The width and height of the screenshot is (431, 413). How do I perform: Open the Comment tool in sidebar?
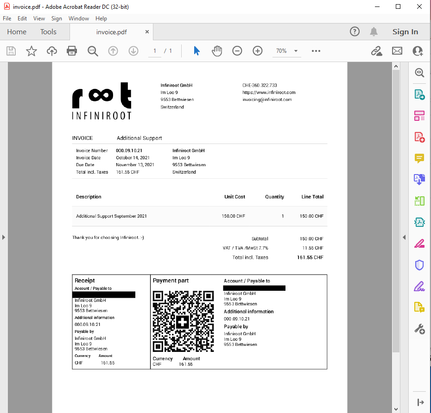419,158
